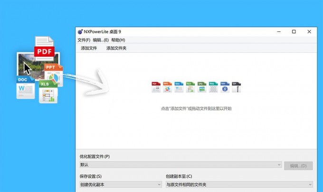
Task: Click the DOC file type icon in drop area
Action: point(179,87)
